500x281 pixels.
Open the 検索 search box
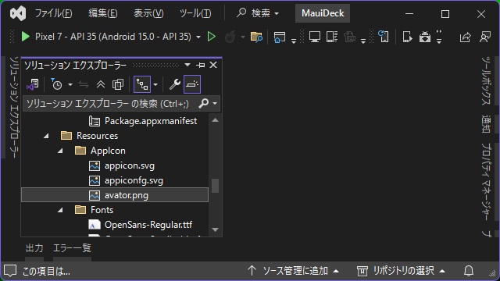coord(258,13)
